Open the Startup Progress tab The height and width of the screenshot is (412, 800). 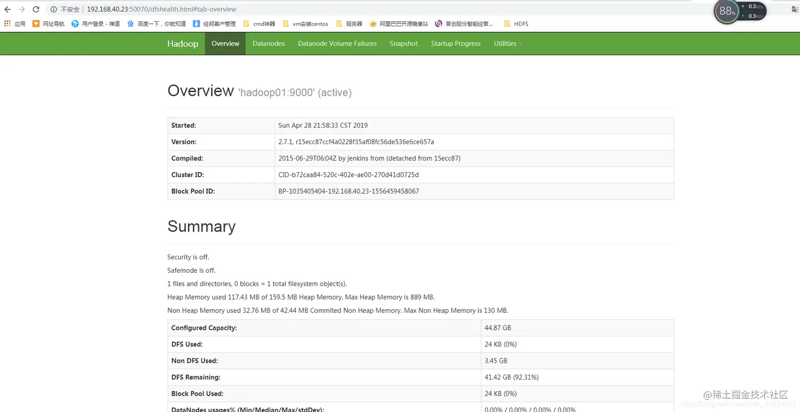pos(456,43)
